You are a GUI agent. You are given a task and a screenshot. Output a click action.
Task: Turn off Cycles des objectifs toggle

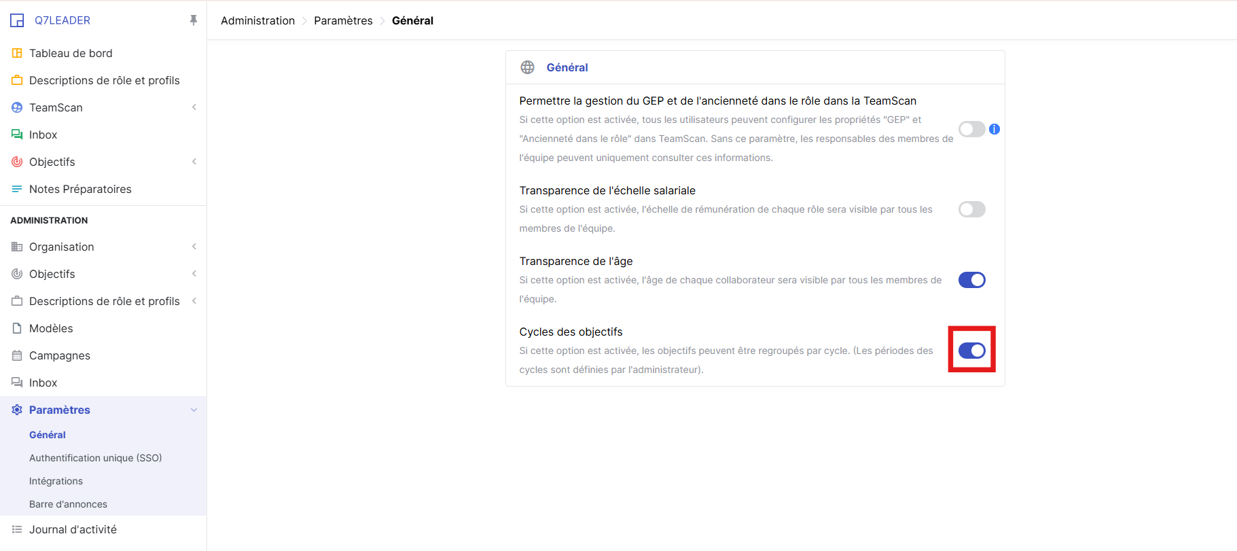[x=971, y=351]
